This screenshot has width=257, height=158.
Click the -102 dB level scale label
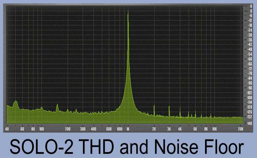point(249,93)
